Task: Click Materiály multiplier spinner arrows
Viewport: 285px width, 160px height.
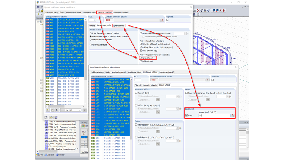Action: click(x=177, y=96)
